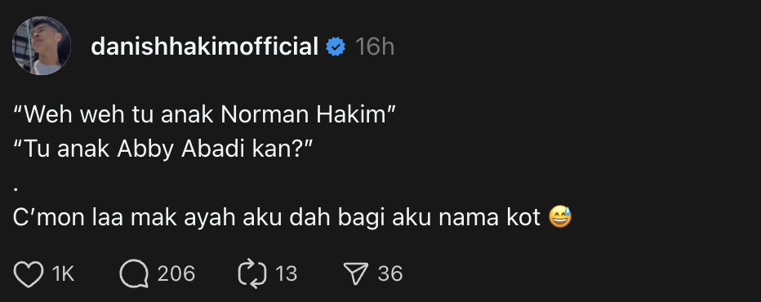
Task: Click the sweat-smile emoji in the post
Action: (x=560, y=217)
